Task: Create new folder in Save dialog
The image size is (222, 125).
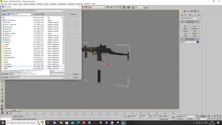Action: click(40, 14)
